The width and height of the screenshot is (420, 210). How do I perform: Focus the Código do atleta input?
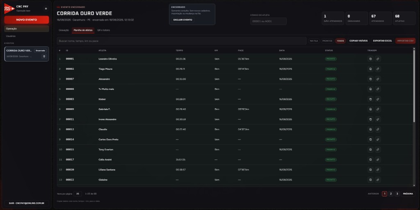[268, 21]
